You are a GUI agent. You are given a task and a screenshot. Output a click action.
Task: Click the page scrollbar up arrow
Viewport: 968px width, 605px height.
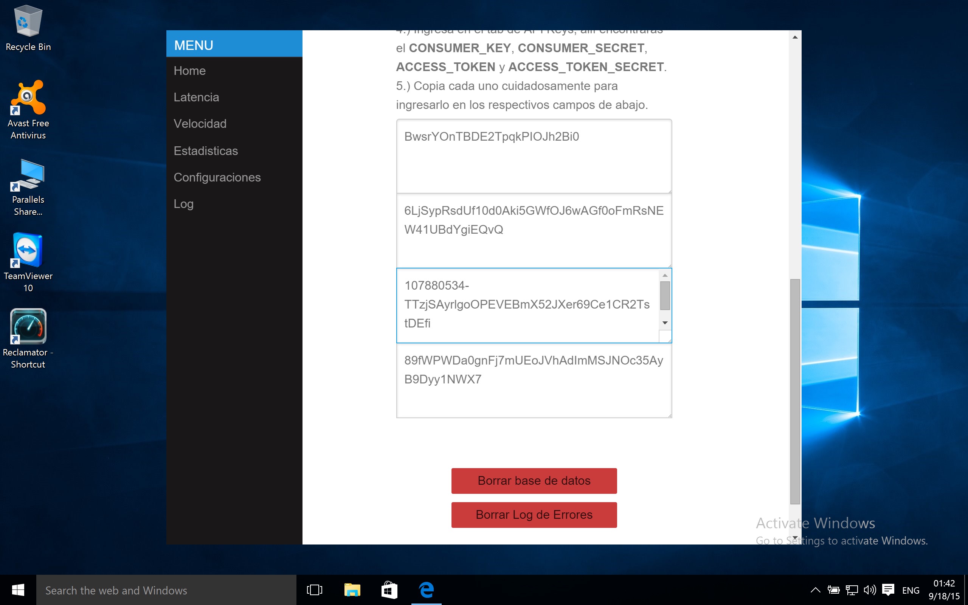tap(795, 37)
